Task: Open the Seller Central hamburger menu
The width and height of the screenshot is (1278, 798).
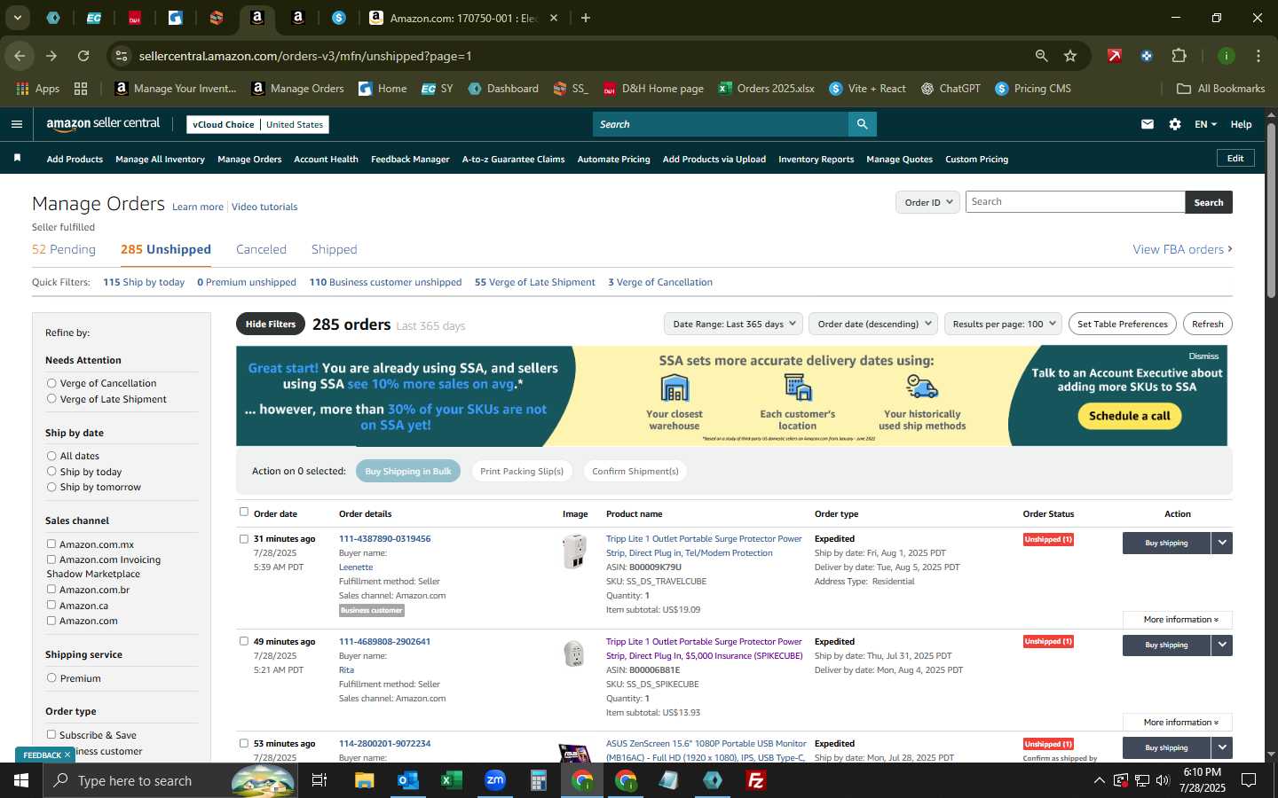Action: coord(16,124)
